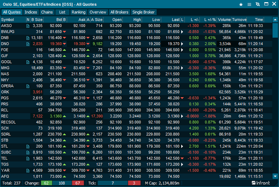
Task: Click the red 3 tick indicator
Action: pyautogui.click(x=134, y=183)
